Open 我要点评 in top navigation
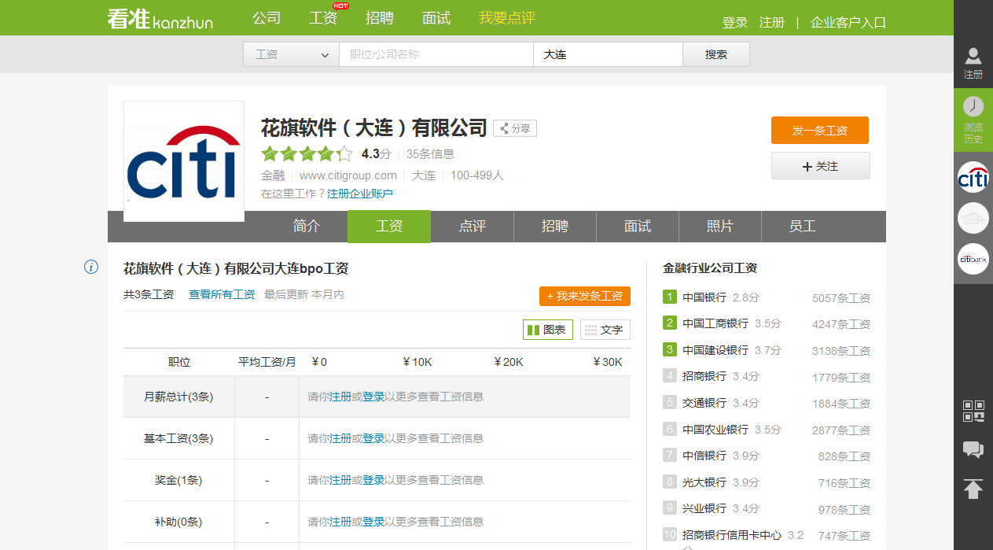The width and height of the screenshot is (993, 550). (507, 18)
